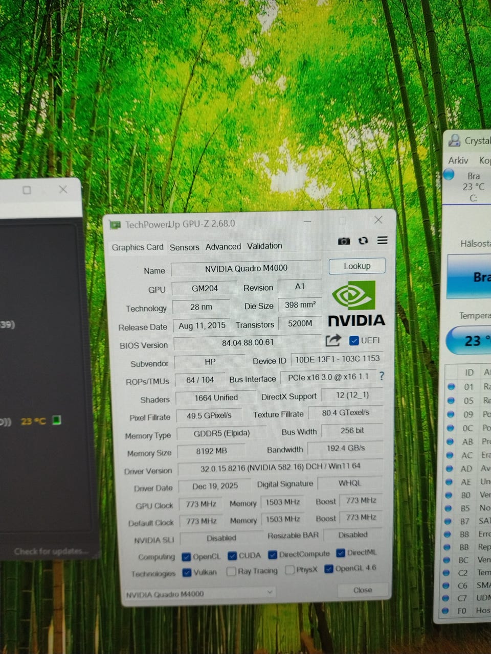Click the blue status dot for ID 09

[x=451, y=414]
